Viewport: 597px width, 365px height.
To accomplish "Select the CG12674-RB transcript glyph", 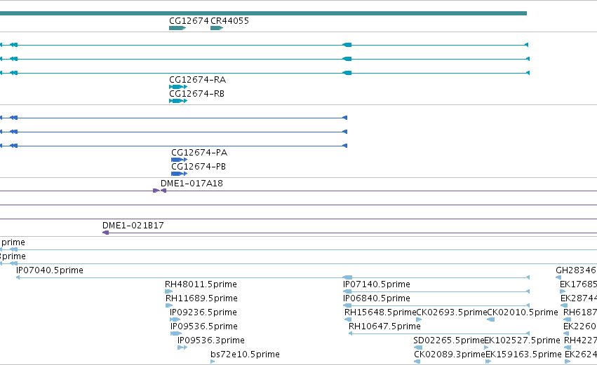I will pyautogui.click(x=178, y=101).
